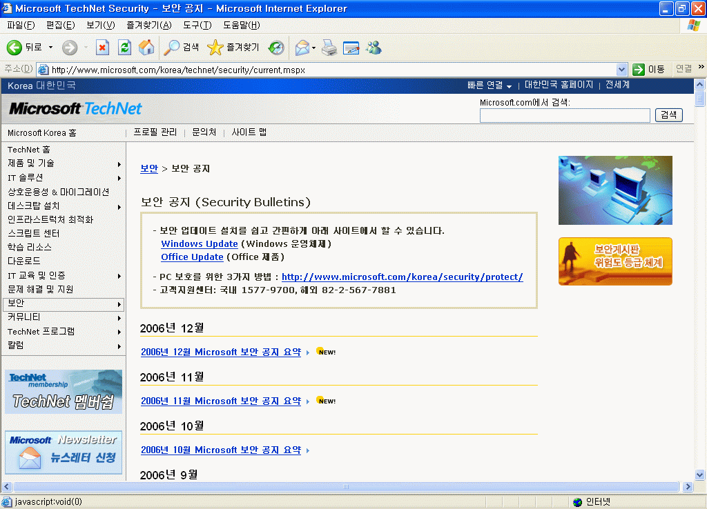Expand the 커뮤니티 sidebar submenu
The image size is (707, 509).
[x=119, y=318]
